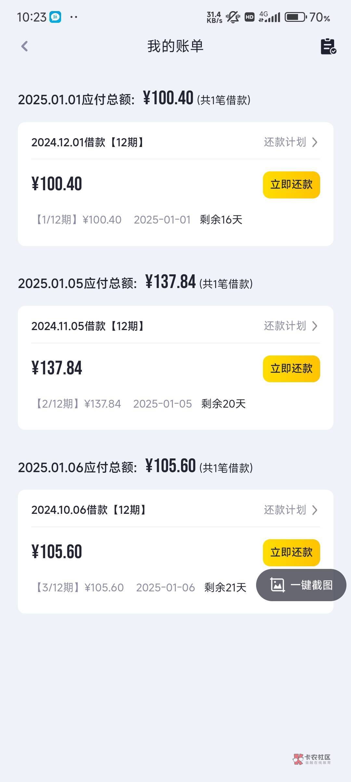This screenshot has height=782, width=351.
Task: Tap the back arrow icon
Action: click(25, 46)
